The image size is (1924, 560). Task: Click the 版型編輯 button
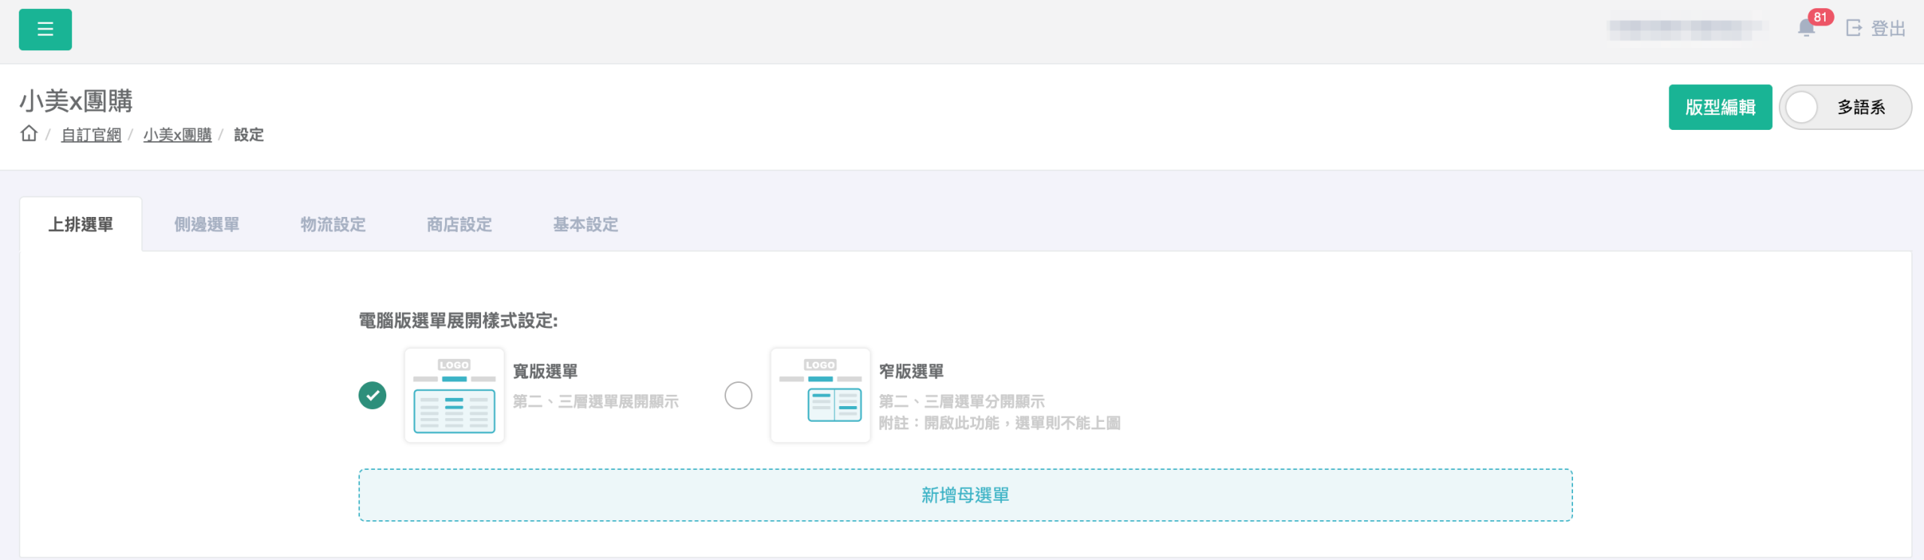point(1720,107)
